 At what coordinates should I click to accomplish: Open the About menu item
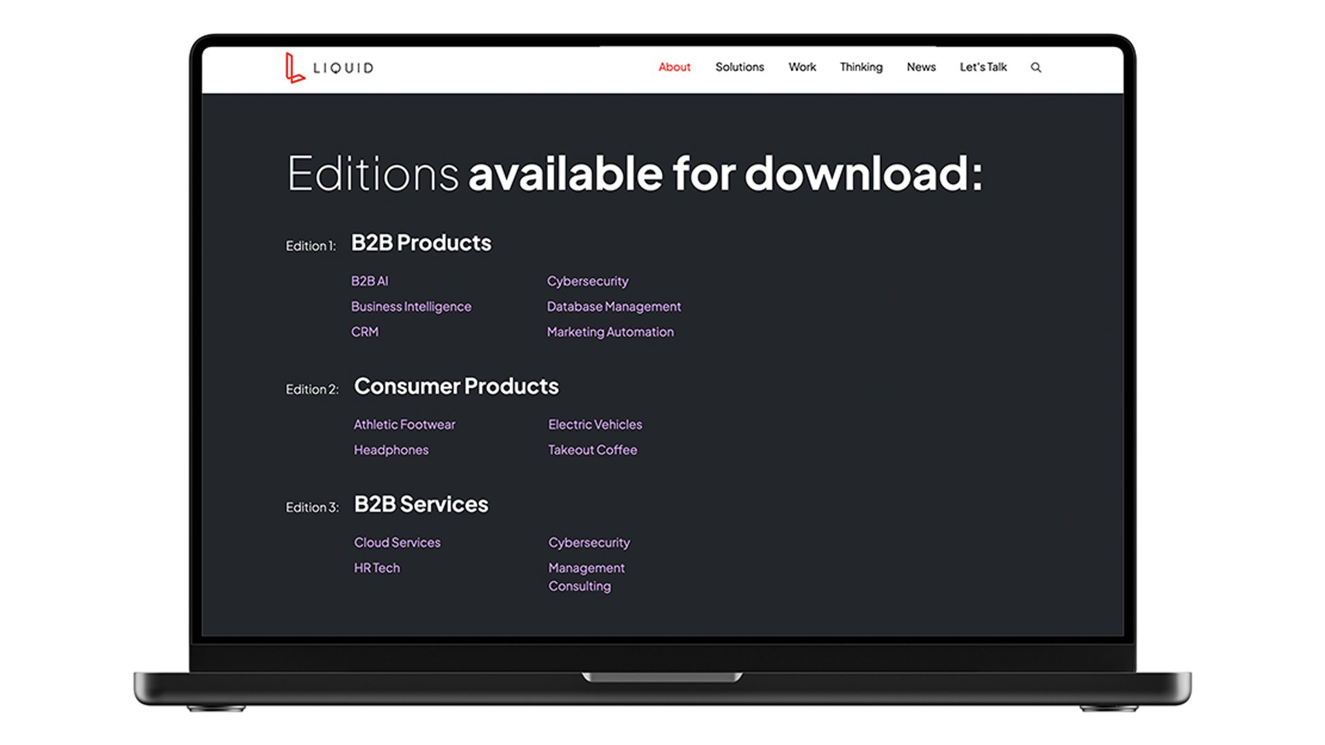pyautogui.click(x=674, y=67)
